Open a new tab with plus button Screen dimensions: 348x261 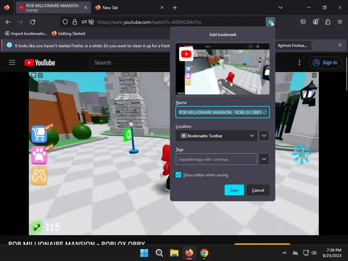(x=175, y=8)
